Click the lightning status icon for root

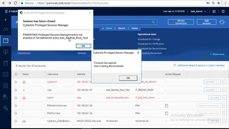(24, 90)
